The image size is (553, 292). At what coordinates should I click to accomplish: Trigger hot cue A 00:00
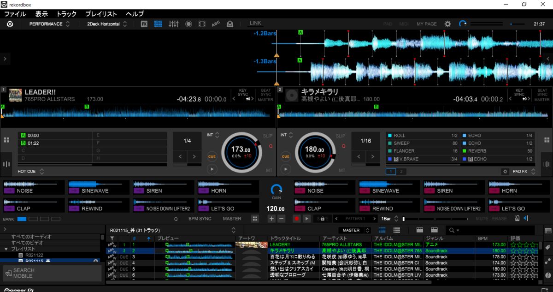[x=56, y=136]
